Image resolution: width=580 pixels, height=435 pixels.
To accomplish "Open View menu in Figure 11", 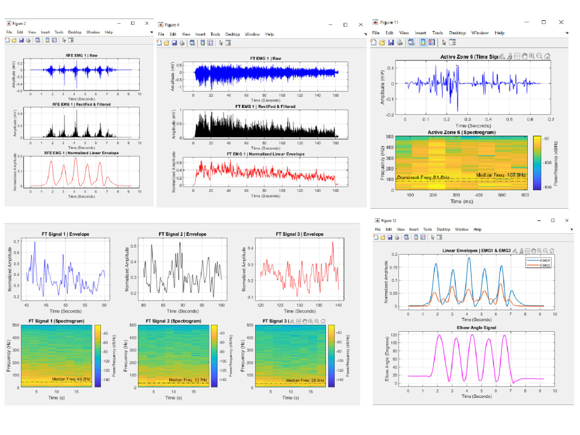I will tap(404, 33).
